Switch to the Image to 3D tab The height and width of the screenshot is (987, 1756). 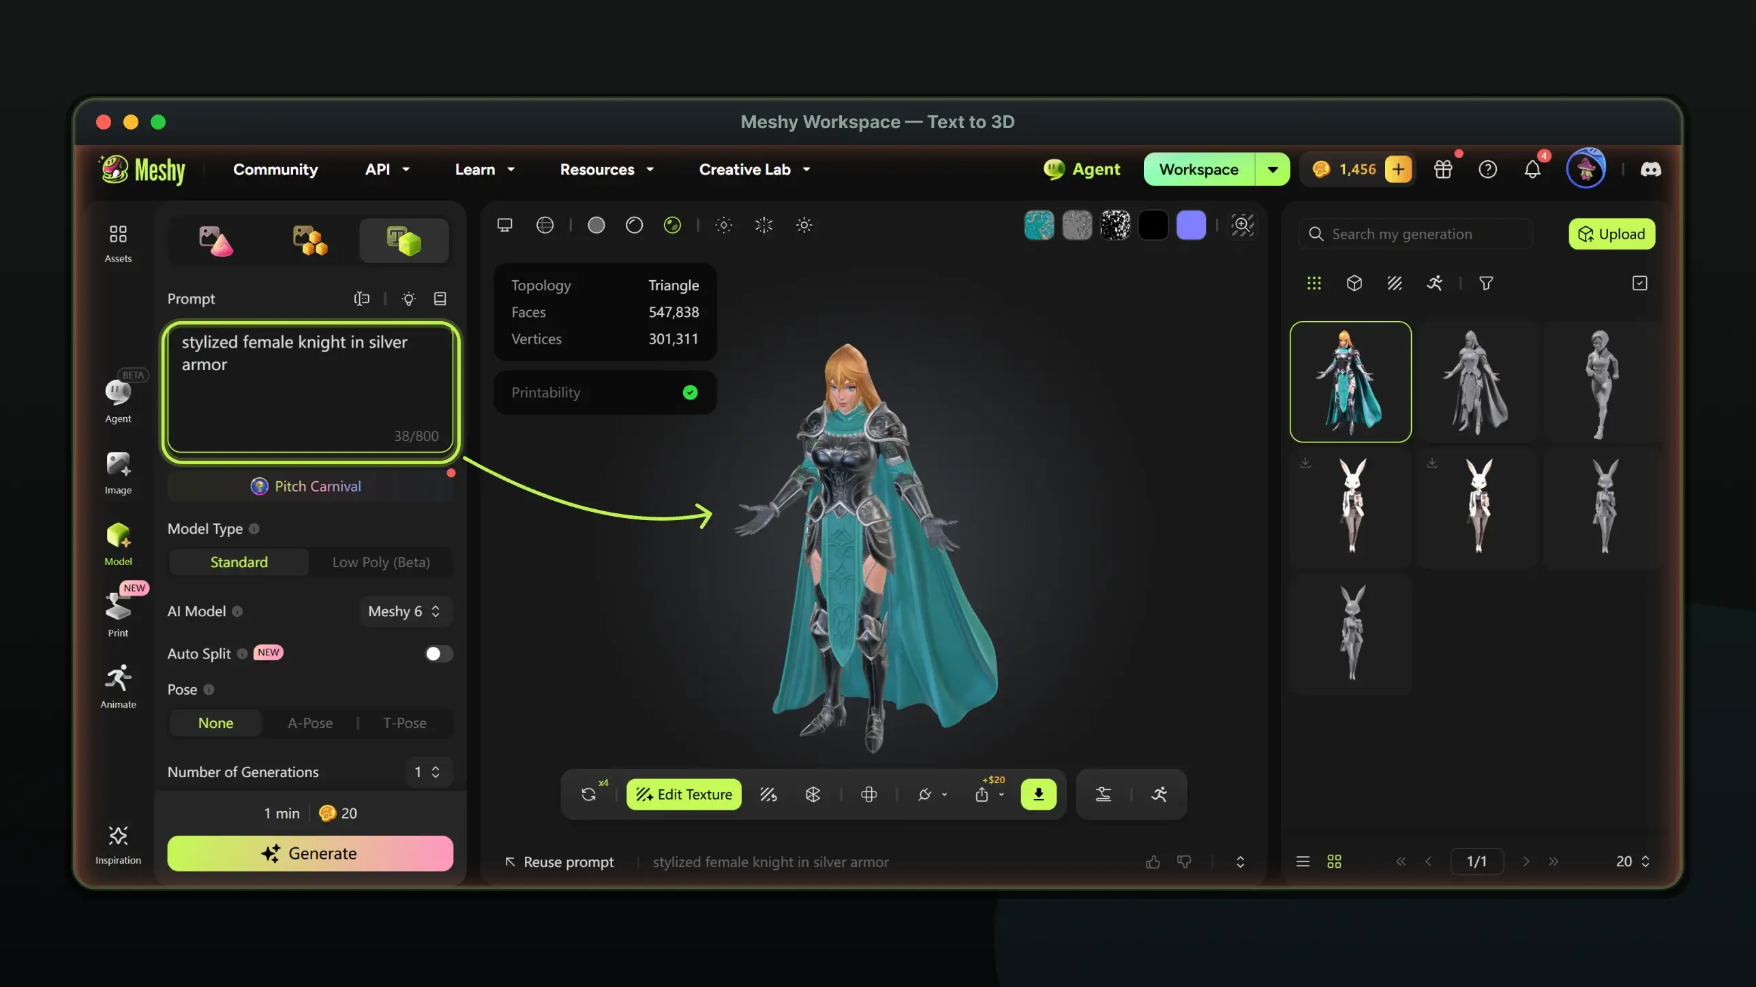tap(215, 241)
